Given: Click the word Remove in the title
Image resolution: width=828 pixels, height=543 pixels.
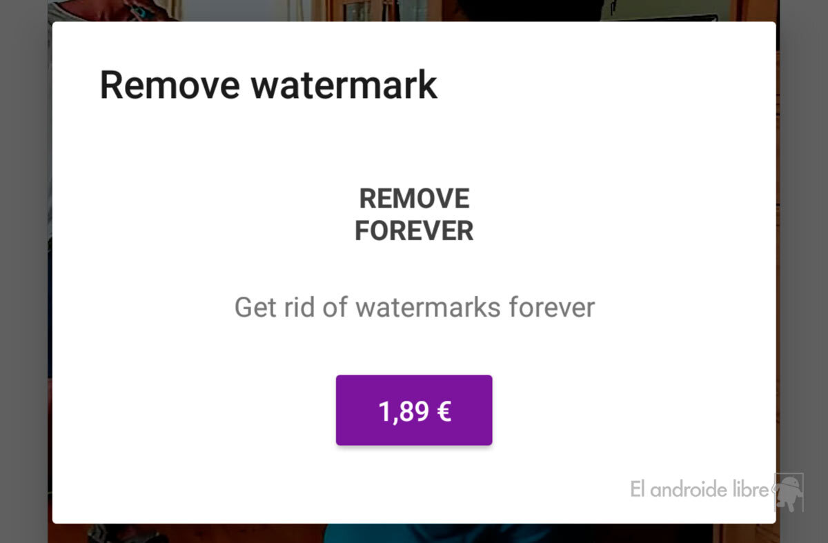Looking at the screenshot, I should pos(170,86).
